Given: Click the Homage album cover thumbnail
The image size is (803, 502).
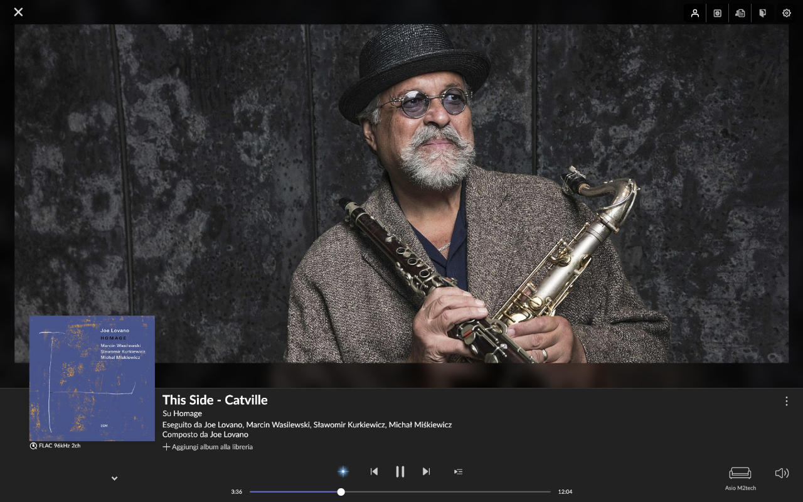Looking at the screenshot, I should (92, 378).
